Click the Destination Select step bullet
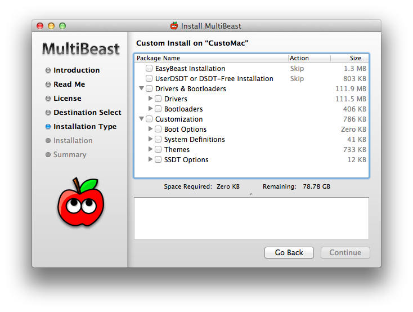 coord(48,113)
